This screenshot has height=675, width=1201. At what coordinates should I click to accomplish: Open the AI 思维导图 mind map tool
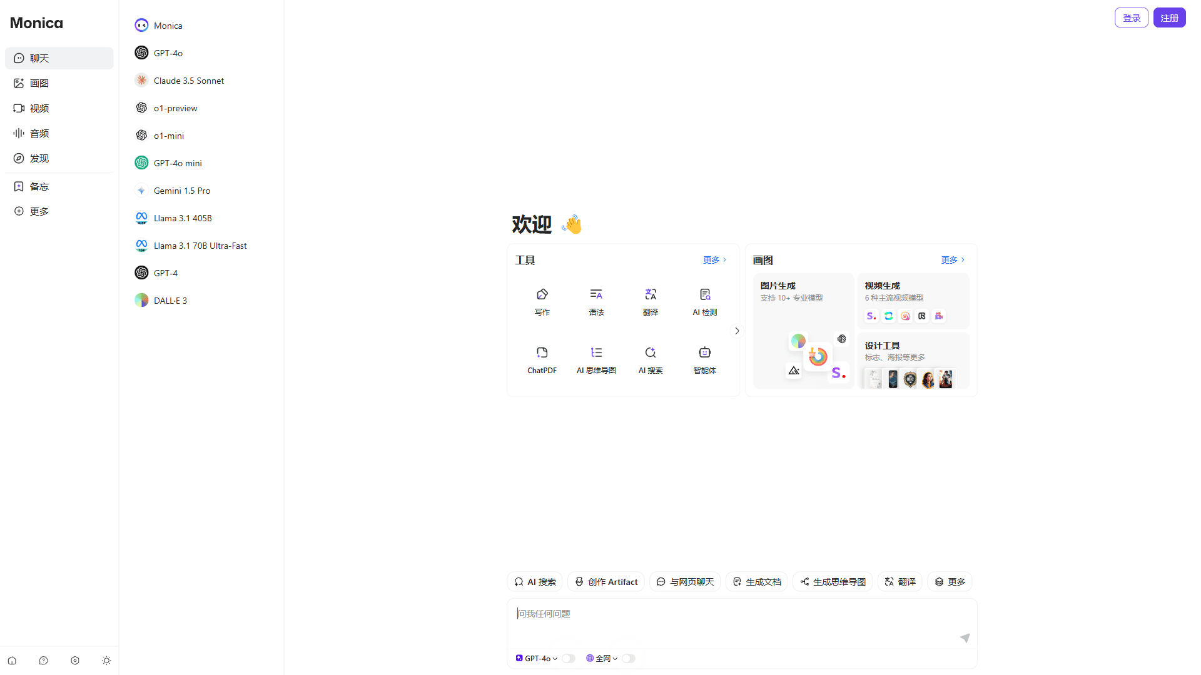(x=596, y=361)
